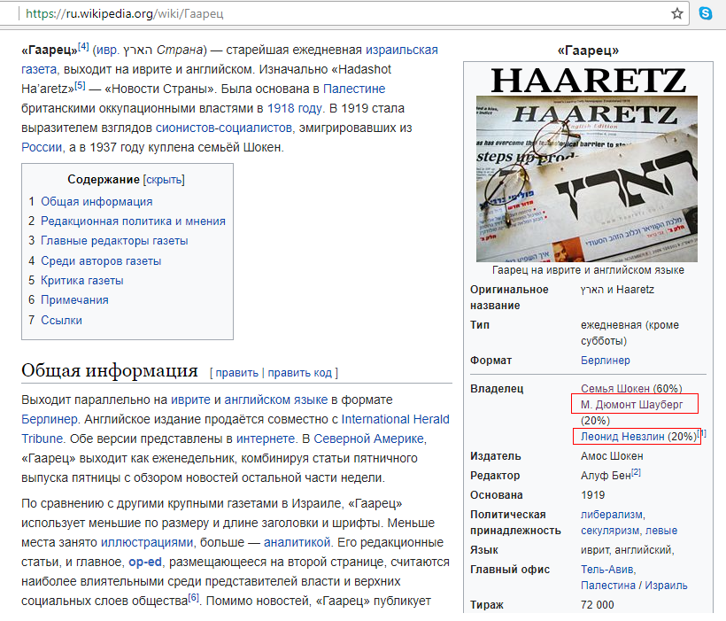726x621 pixels.
Task: Follow the Палестина link in Главный офис
Action: [608, 586]
